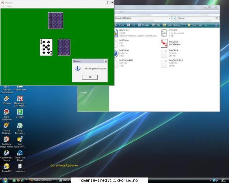
Task: Click the search magnifier icon
Action: (217, 18)
